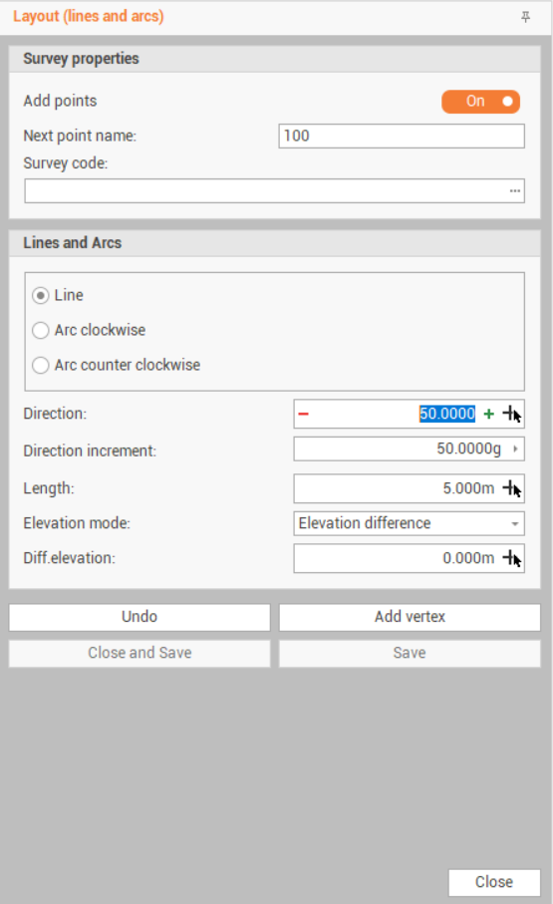This screenshot has width=553, height=904.
Task: Click the pin icon in panel header
Action: 525,17
